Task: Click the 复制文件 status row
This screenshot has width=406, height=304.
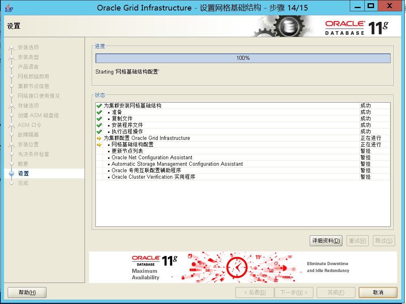Action: click(243, 119)
